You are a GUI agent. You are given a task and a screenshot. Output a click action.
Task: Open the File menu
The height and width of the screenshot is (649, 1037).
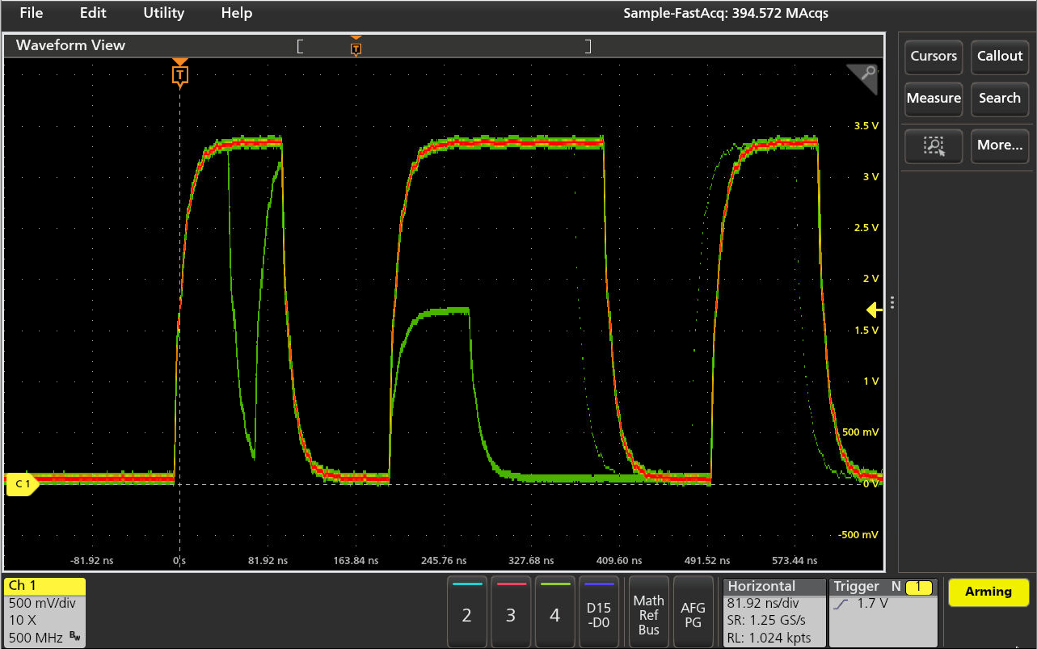click(x=31, y=13)
